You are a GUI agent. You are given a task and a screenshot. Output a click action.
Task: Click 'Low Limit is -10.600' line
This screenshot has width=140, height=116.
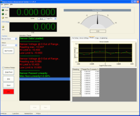[31, 53]
